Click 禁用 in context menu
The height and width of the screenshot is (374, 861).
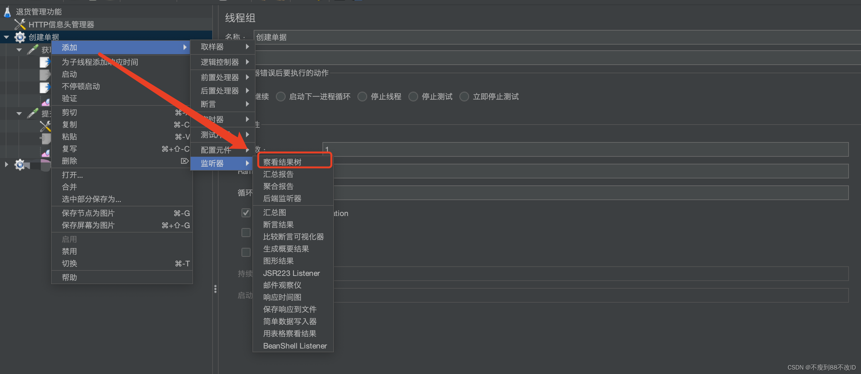69,251
